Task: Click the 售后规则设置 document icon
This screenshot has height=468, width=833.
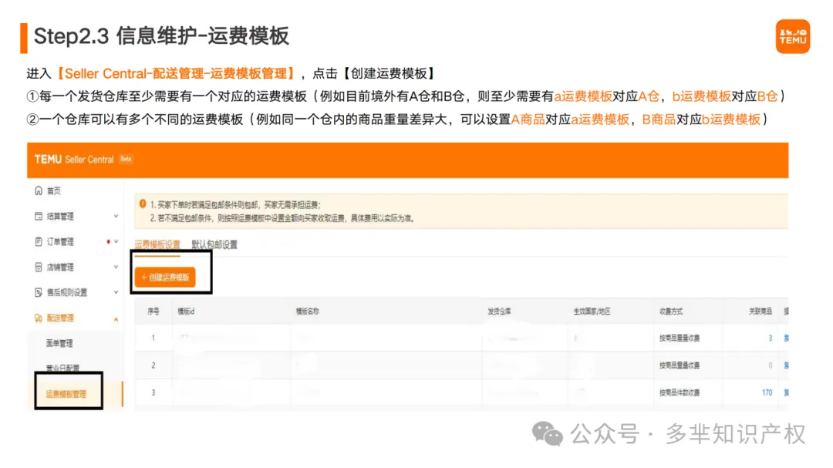Action: (39, 292)
